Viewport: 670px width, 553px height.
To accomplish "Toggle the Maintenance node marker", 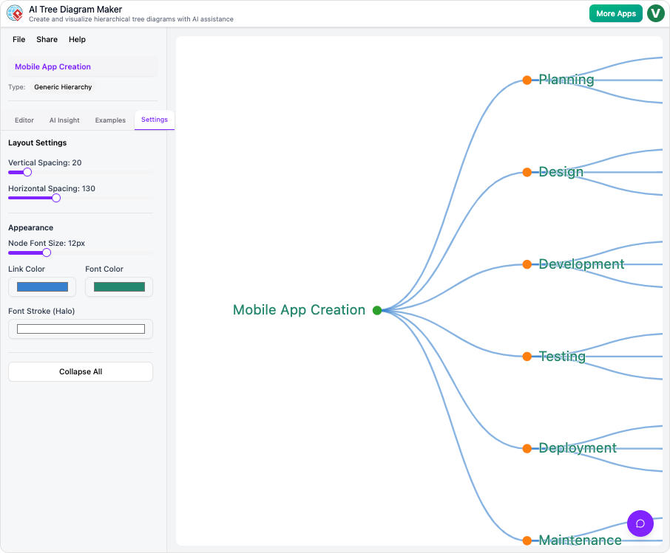I will pos(527,540).
